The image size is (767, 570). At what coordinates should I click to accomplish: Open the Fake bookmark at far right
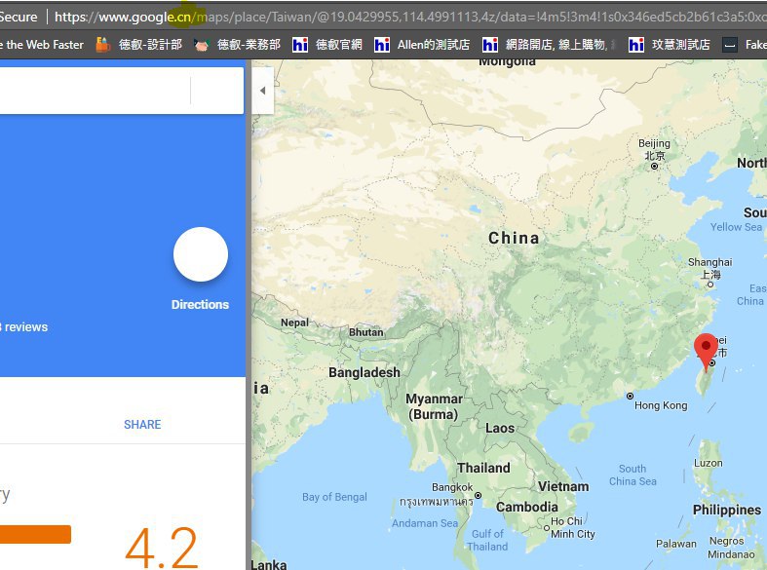(x=746, y=44)
